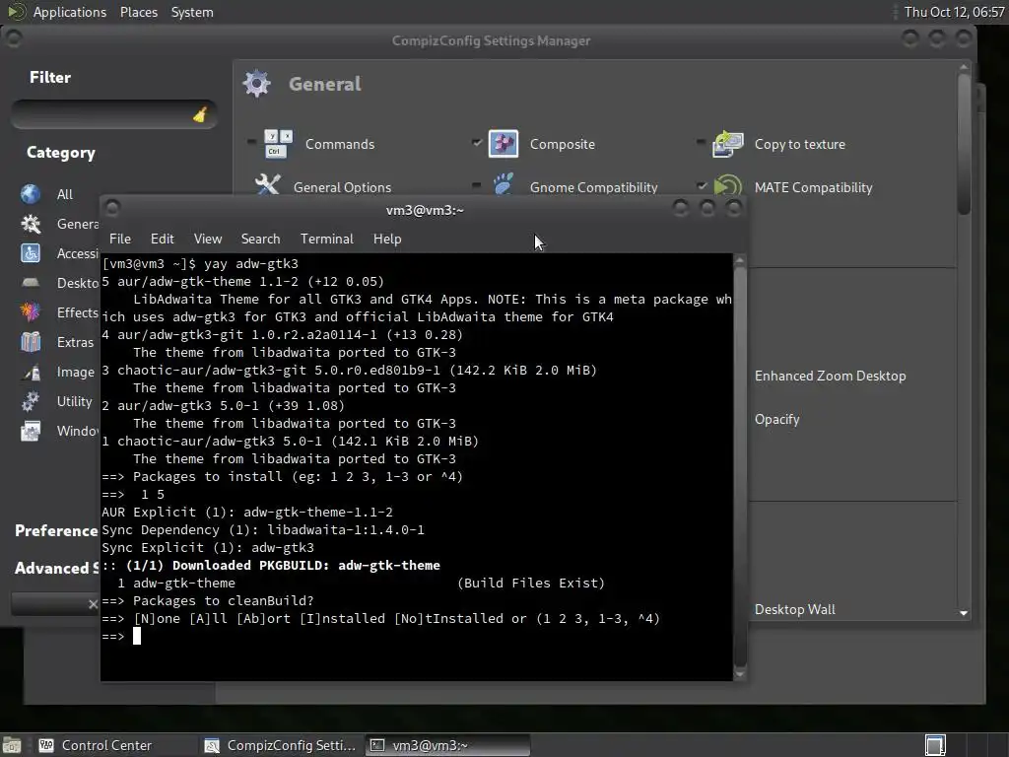
Task: Click the 'chaotic-aur/adw-gtk3 5.0-1' line
Action: 291,441
